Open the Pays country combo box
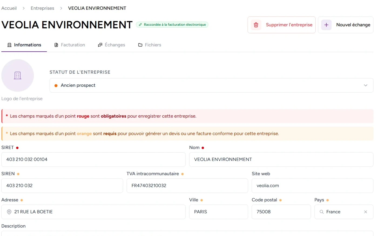This screenshot has height=236, width=378. click(x=344, y=212)
